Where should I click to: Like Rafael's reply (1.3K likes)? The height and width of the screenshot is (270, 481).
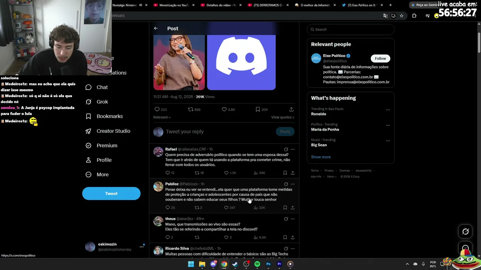(226, 173)
